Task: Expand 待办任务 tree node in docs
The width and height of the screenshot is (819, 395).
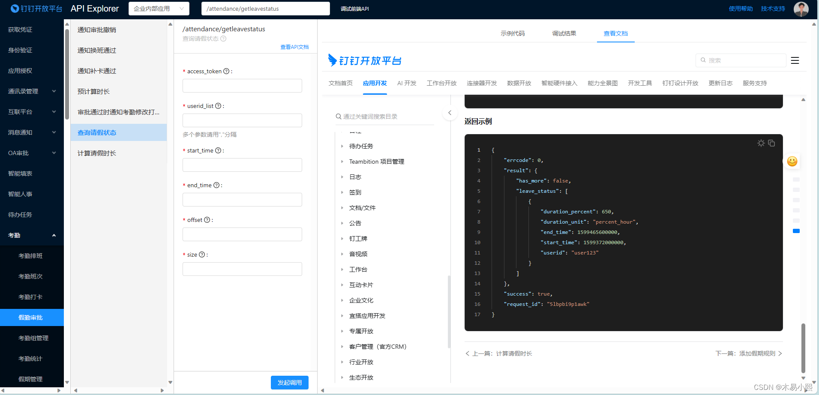Action: coord(342,146)
